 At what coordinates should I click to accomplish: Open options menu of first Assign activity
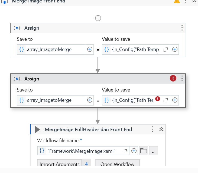click(182, 28)
